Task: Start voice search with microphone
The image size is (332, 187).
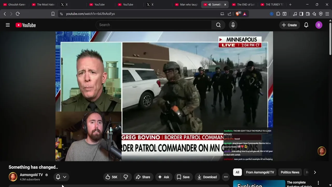Action: click(x=233, y=25)
